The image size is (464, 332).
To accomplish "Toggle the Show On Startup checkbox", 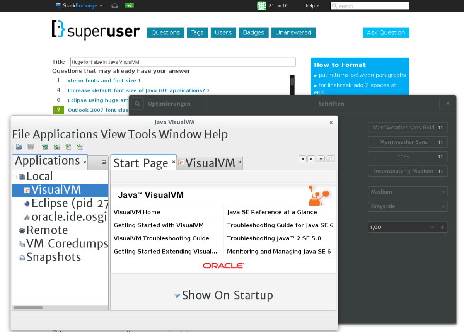I will [x=177, y=296].
